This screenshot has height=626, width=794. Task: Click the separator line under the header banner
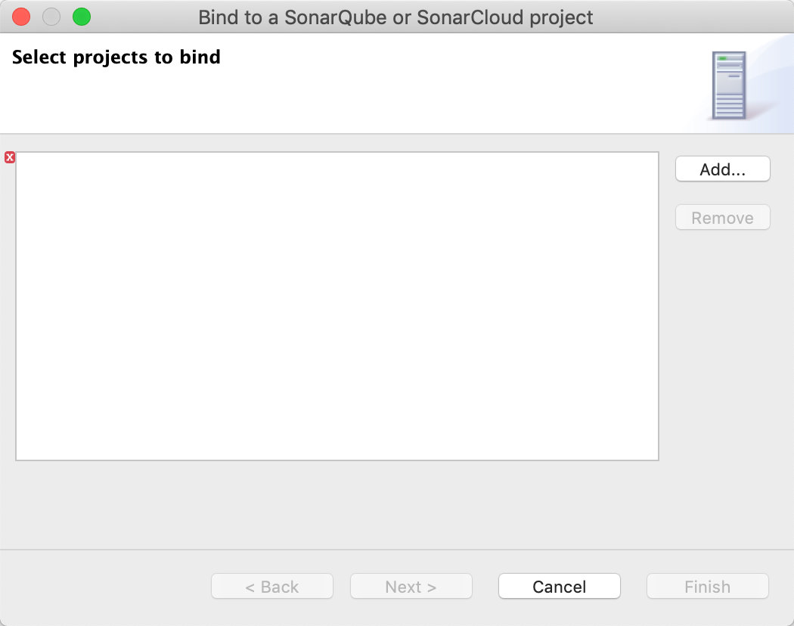[397, 134]
